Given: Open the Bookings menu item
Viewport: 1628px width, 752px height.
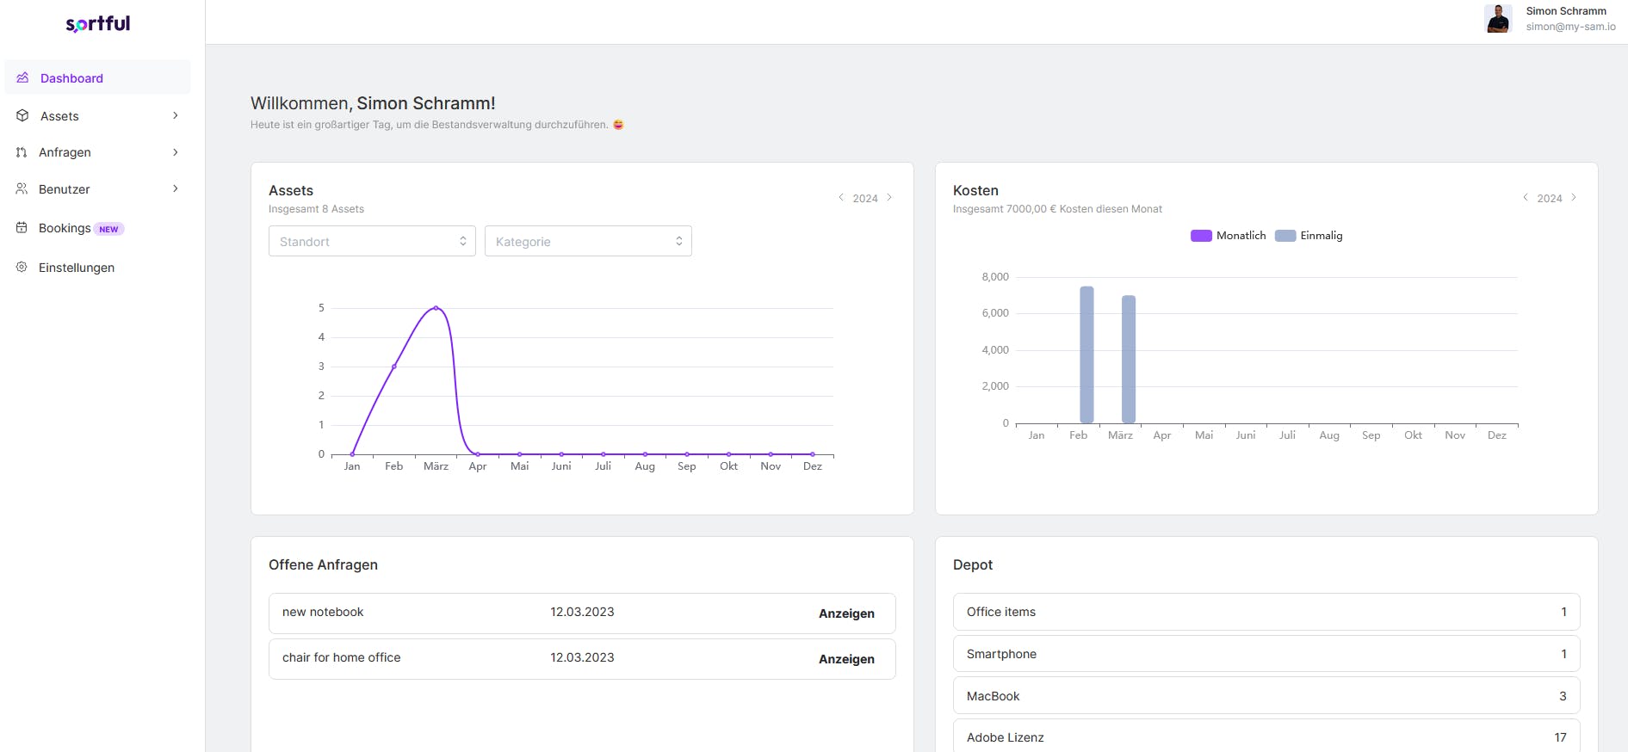Looking at the screenshot, I should pyautogui.click(x=65, y=228).
